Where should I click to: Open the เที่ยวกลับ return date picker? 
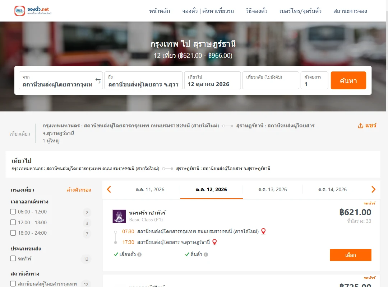pyautogui.click(x=271, y=80)
